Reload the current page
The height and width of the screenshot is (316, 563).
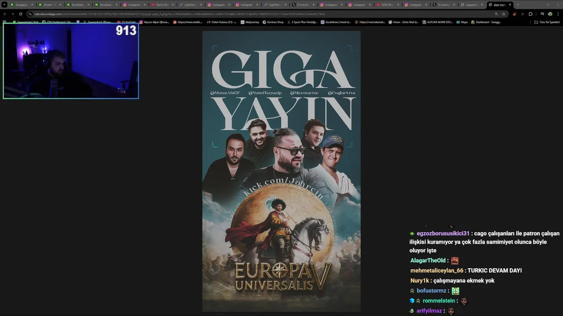(20, 14)
